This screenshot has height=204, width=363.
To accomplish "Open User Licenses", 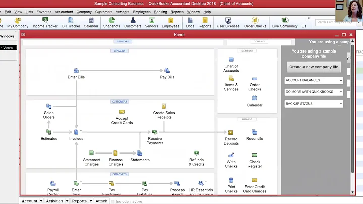I will coord(228,23).
